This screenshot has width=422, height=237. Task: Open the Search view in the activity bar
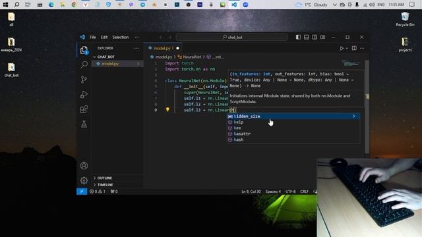tap(84, 65)
